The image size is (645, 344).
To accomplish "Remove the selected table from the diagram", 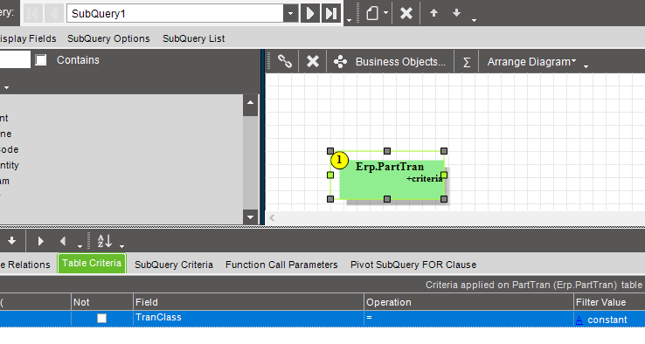I will [x=313, y=62].
